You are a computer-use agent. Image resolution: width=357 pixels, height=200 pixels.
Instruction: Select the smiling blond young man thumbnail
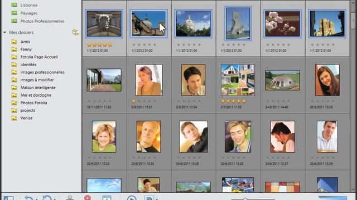coord(238,137)
